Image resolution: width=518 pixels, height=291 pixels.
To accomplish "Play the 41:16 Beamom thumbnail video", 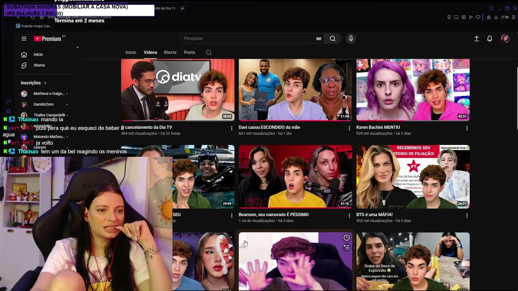I will point(295,177).
